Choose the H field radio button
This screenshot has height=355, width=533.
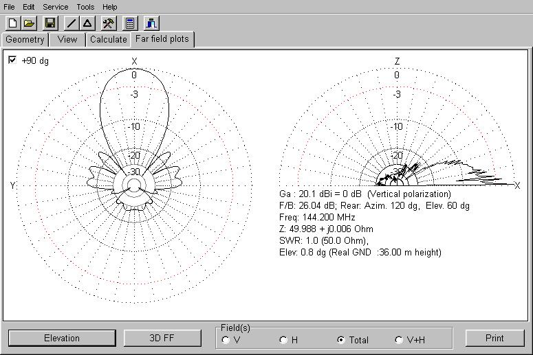click(283, 340)
